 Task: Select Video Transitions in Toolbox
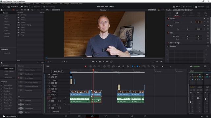point(9,69)
